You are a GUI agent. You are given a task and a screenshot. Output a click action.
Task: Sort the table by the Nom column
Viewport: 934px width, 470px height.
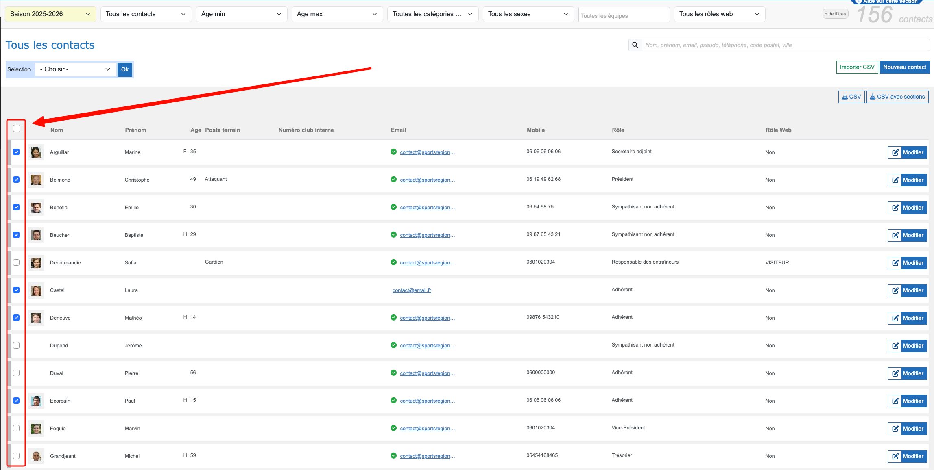coord(57,130)
